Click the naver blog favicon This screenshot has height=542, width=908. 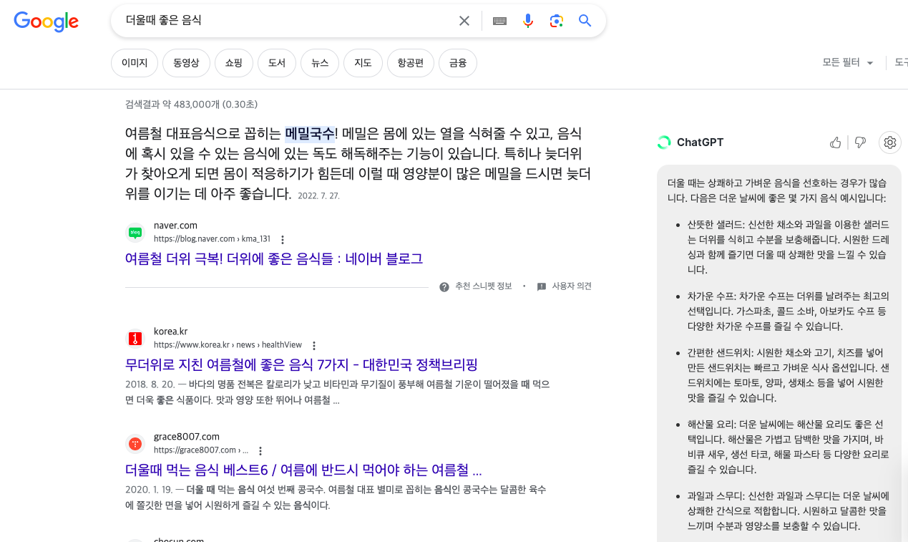135,232
